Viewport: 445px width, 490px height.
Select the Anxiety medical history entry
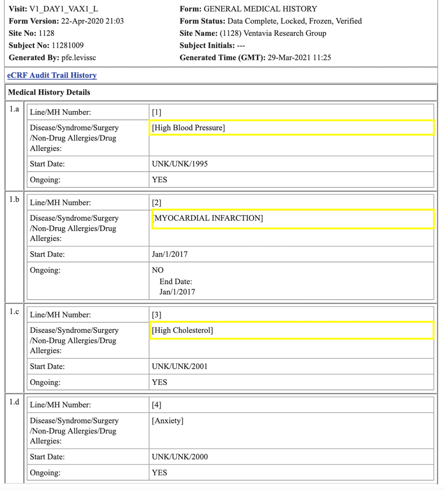pos(168,420)
